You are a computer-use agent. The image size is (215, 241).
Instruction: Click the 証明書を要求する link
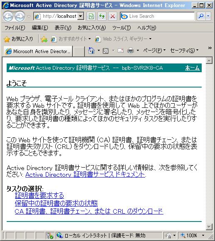(x=40, y=195)
